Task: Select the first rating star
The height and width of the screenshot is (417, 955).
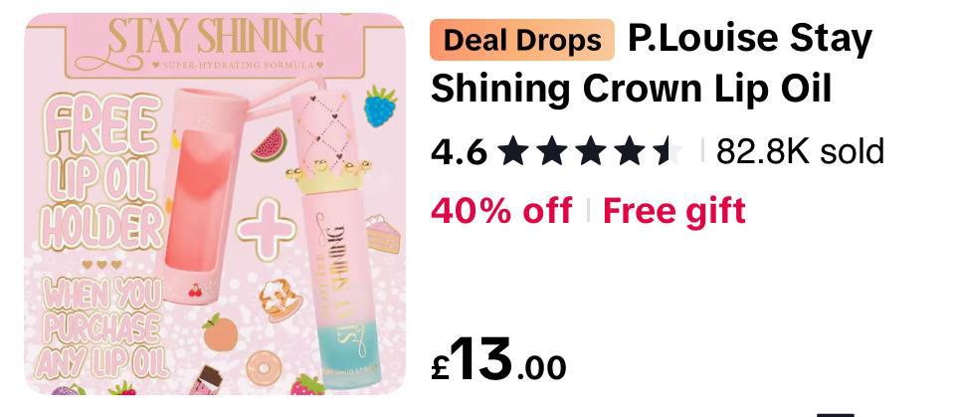Action: (511, 151)
